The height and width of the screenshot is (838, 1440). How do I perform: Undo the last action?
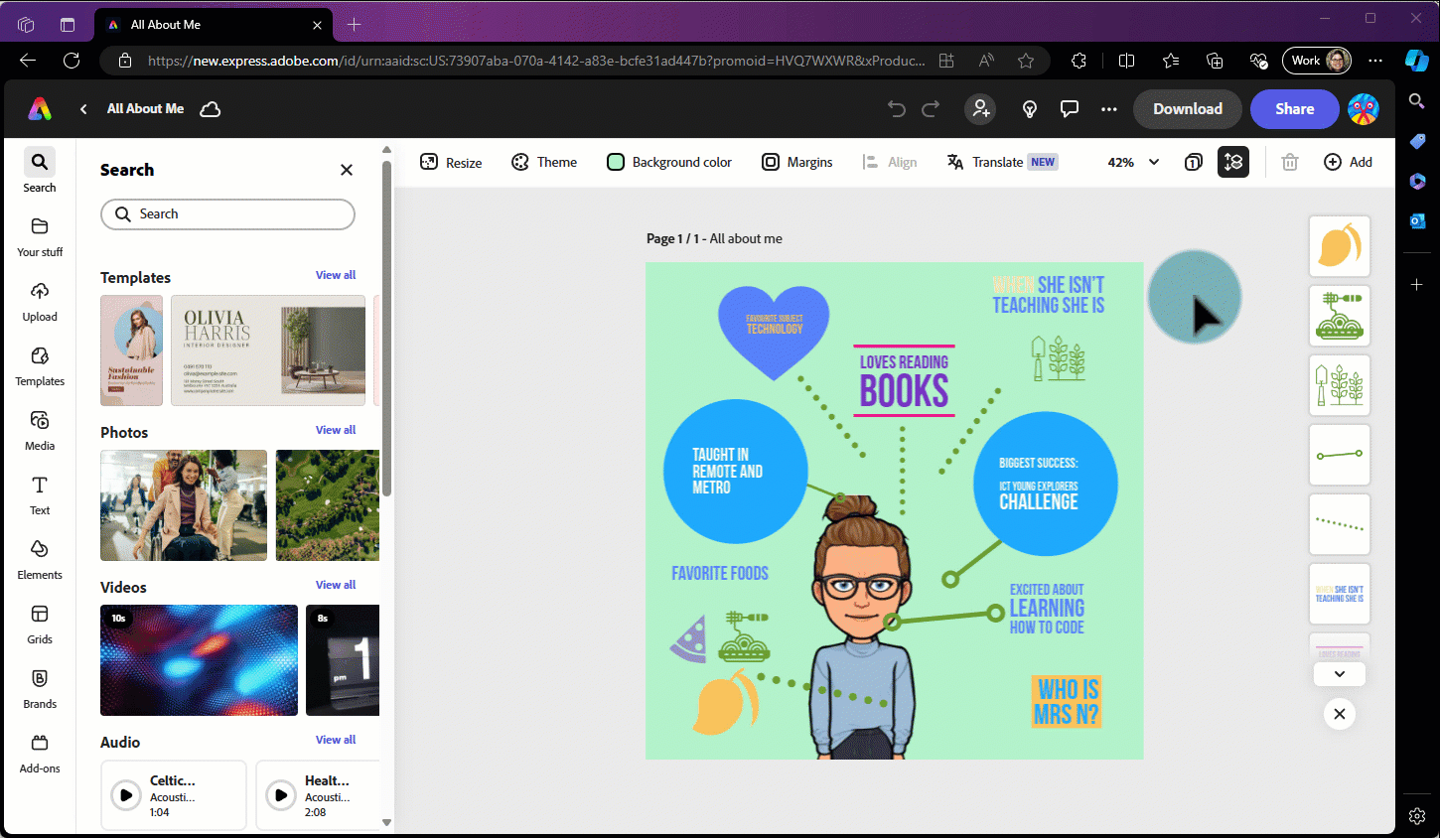(x=897, y=109)
